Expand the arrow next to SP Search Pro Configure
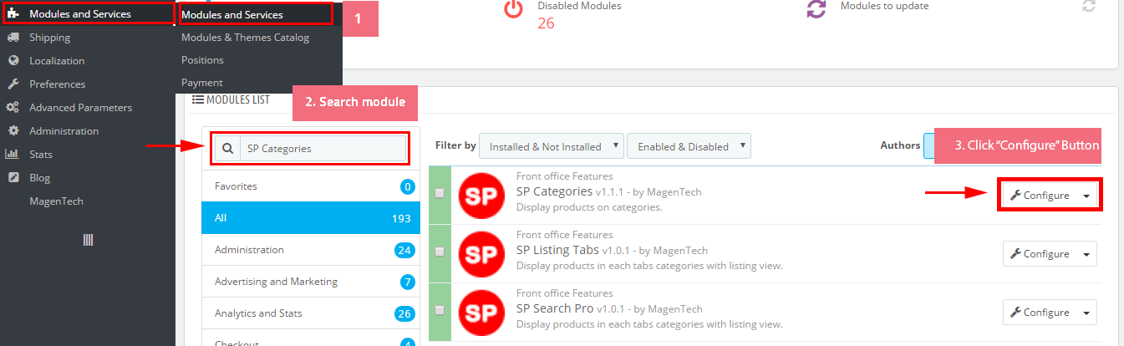The width and height of the screenshot is (1124, 346). (1086, 313)
